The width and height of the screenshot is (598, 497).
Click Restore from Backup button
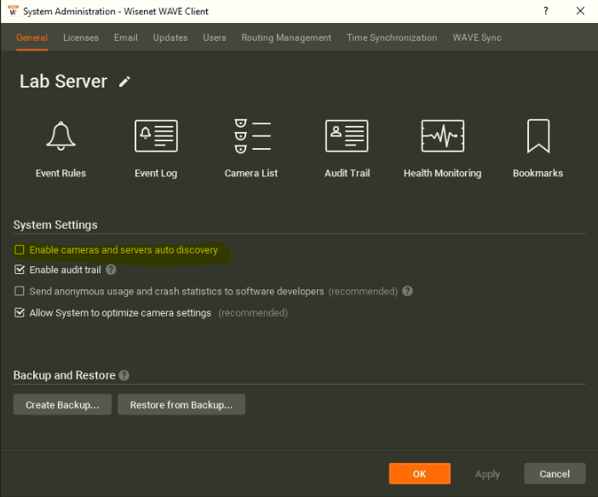pos(181,405)
